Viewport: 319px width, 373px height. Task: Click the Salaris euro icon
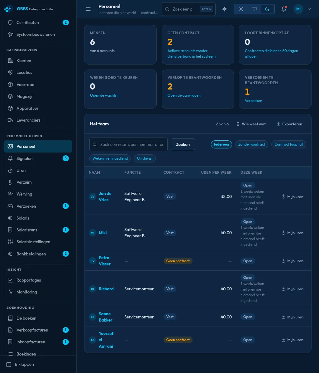[10, 218]
